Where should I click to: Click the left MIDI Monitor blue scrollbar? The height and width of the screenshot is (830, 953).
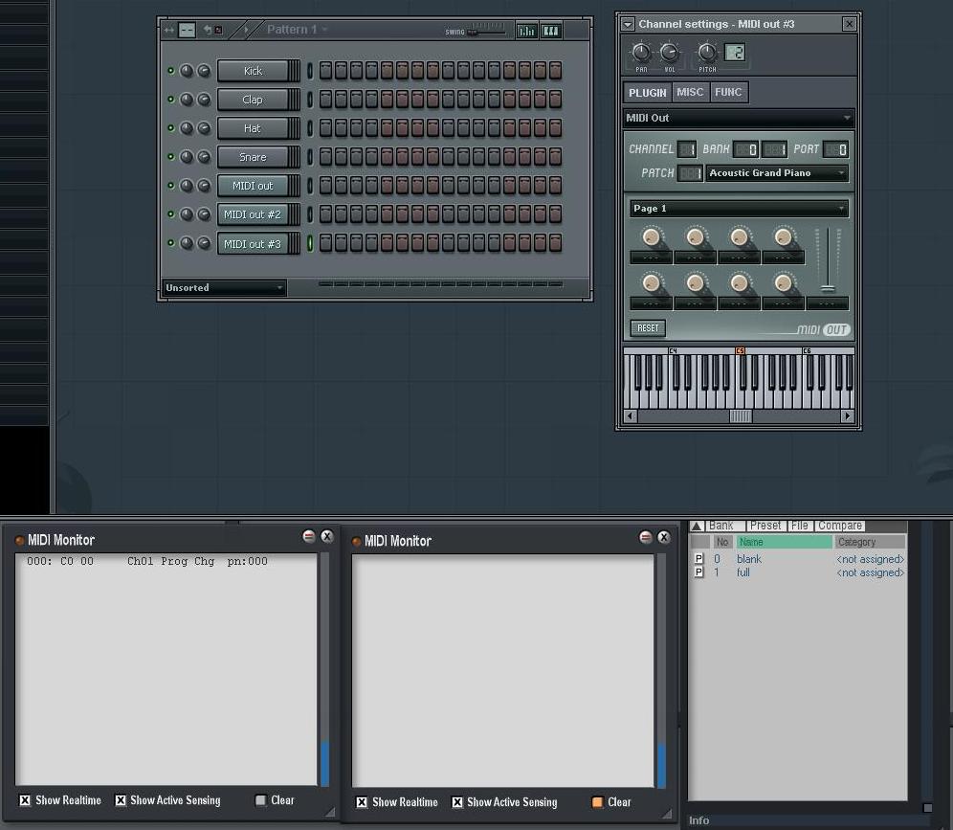click(324, 763)
